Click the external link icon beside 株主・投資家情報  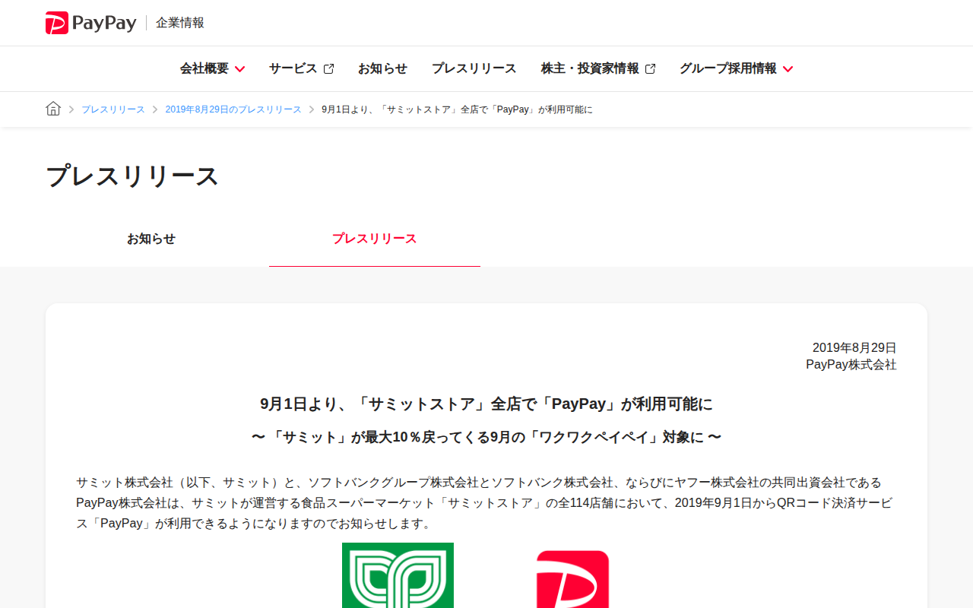650,68
